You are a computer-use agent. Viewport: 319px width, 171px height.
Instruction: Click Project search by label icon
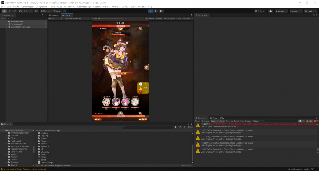(180, 127)
